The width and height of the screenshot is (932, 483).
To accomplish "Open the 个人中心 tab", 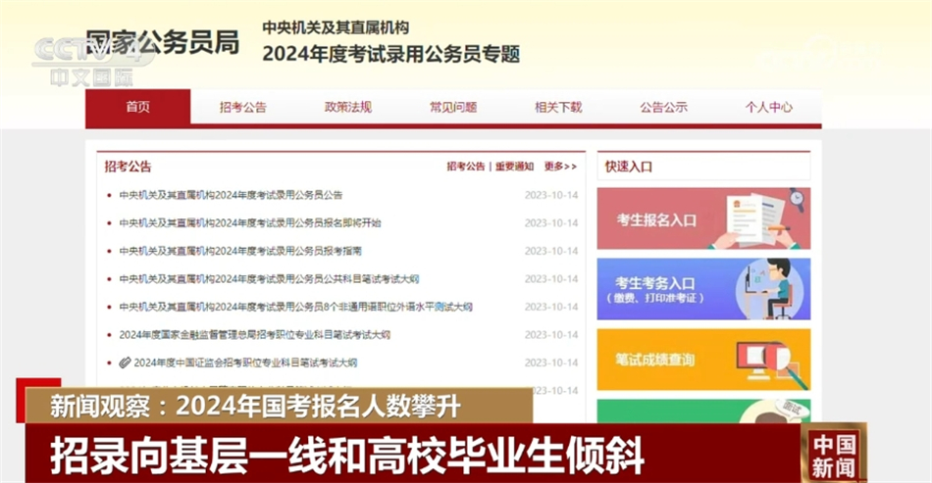I will 769,107.
